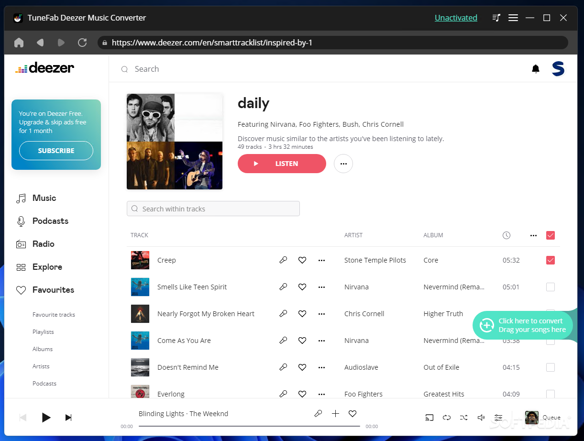This screenshot has width=584, height=441.
Task: Favourite Blinding Lights in player bar
Action: coord(353,414)
